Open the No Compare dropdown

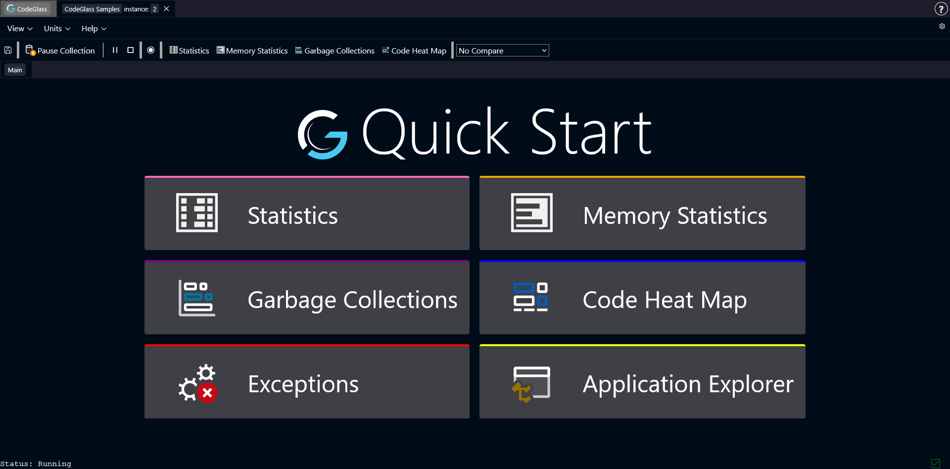pos(502,50)
